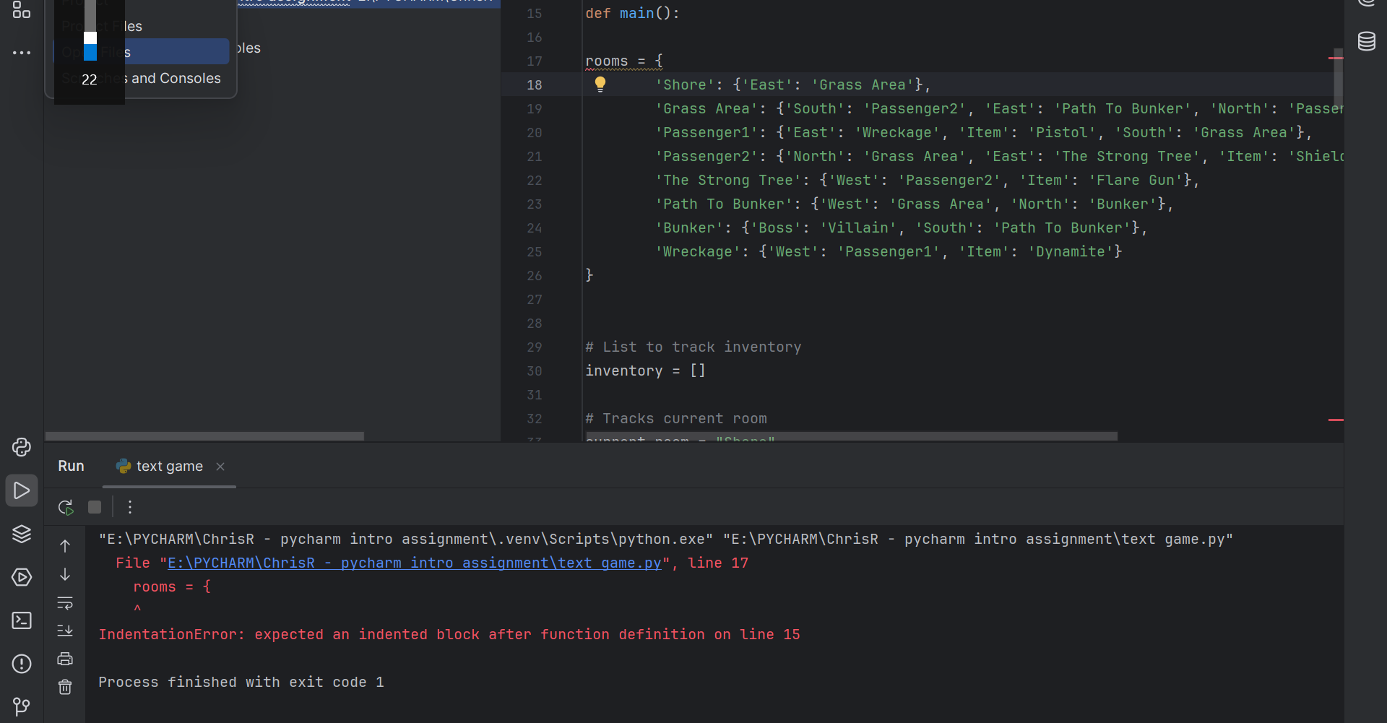The width and height of the screenshot is (1387, 723).
Task: Enable scroll to end in console output
Action: pos(65,631)
